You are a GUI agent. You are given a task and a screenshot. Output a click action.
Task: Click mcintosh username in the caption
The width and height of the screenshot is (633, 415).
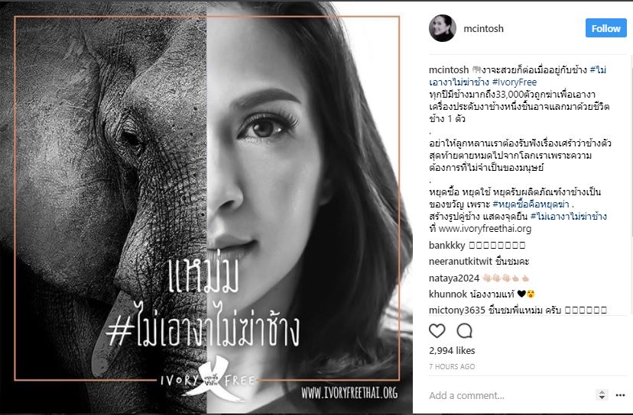[x=449, y=69]
